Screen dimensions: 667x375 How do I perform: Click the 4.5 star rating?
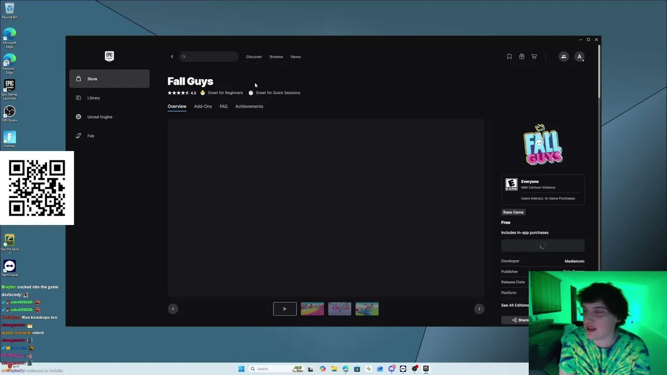(182, 93)
